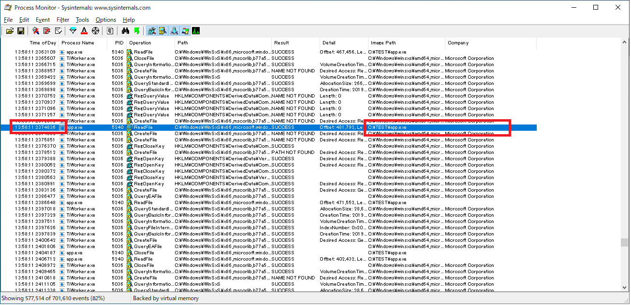The height and width of the screenshot is (305, 631).
Task: Click the file icon in the 13:58:11.2397626 row
Action: click(x=130, y=227)
